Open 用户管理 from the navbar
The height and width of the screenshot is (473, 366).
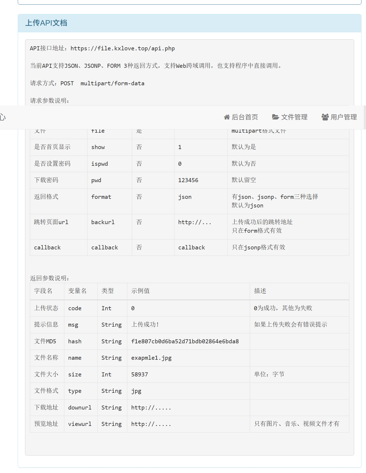(x=343, y=117)
